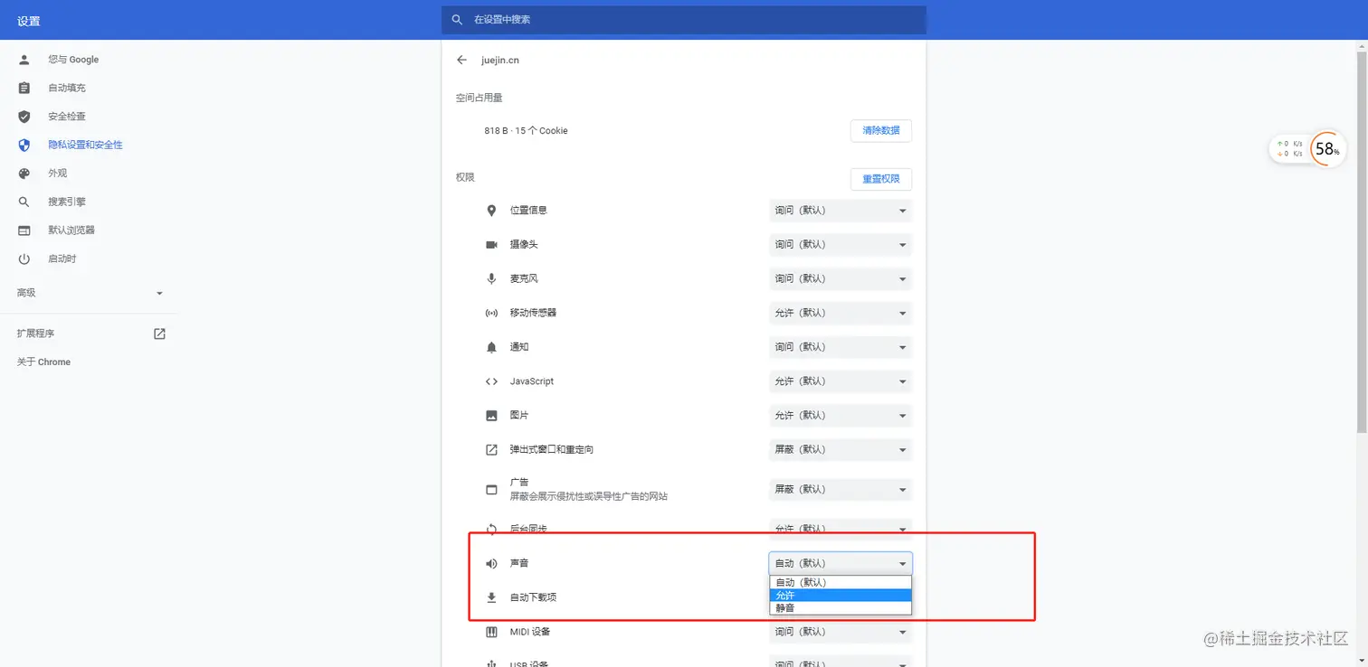Viewport: 1368px width, 667px height.
Task: Click the 818 B · 15 个 Cookie text
Action: (526, 131)
